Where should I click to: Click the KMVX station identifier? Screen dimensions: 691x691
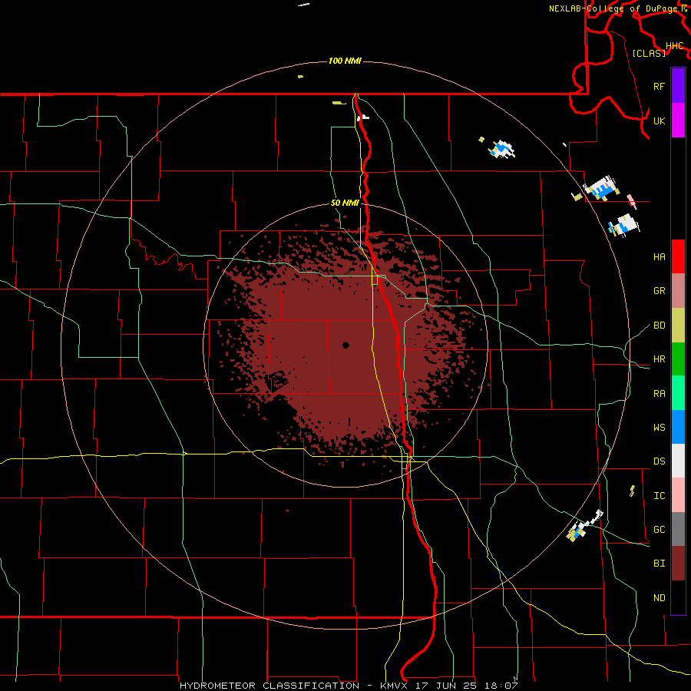click(x=395, y=686)
